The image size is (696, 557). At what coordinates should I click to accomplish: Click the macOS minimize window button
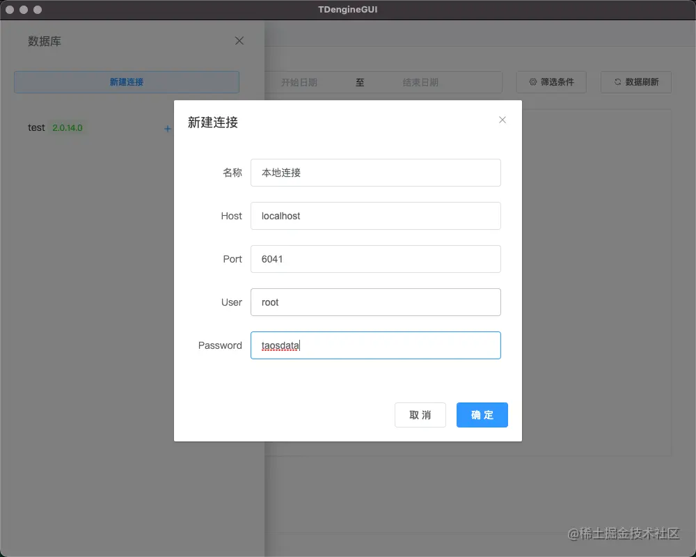point(24,10)
